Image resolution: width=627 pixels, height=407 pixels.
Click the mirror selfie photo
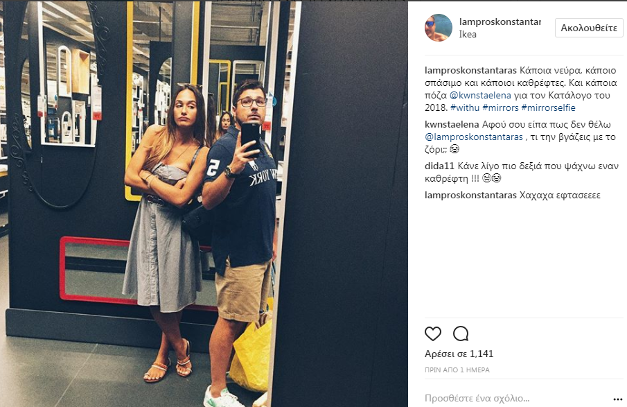pos(204,204)
